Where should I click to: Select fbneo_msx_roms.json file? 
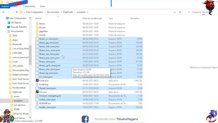89,50
